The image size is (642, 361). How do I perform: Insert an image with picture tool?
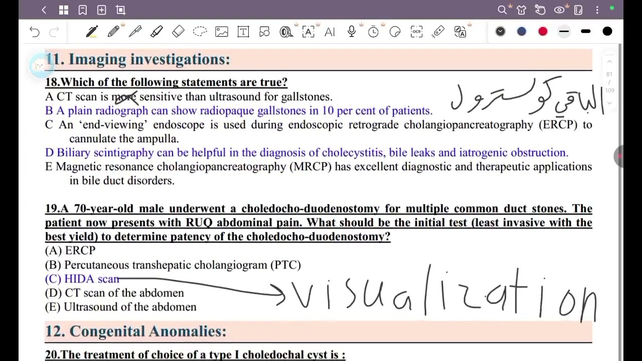pyautogui.click(x=221, y=32)
